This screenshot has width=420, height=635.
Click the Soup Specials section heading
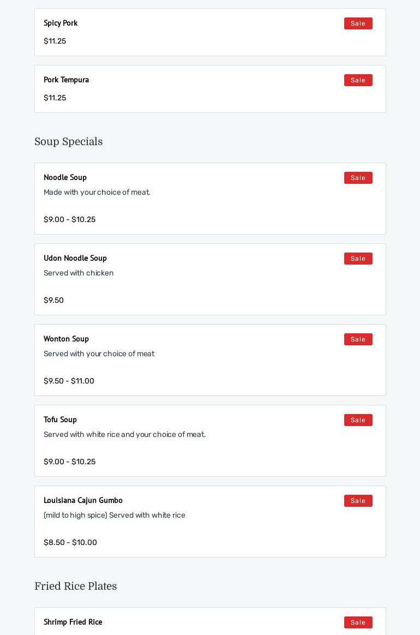click(x=68, y=142)
